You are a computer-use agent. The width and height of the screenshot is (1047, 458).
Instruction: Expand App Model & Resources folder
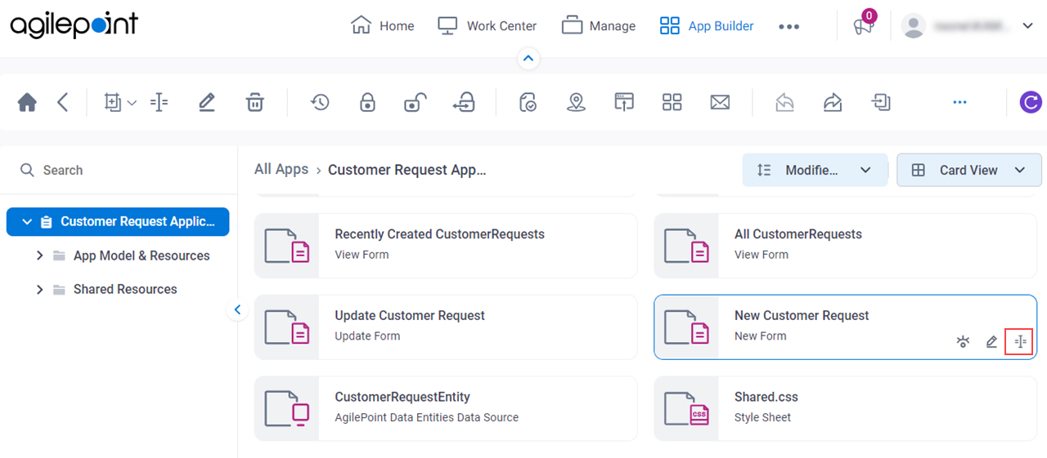[39, 256]
